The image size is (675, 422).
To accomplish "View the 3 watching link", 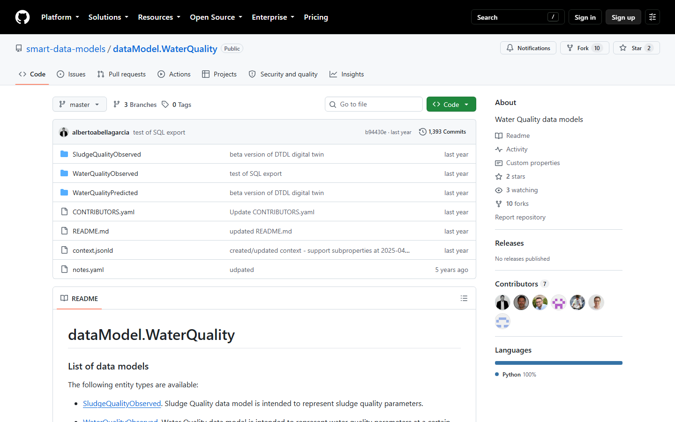I will click(x=517, y=190).
